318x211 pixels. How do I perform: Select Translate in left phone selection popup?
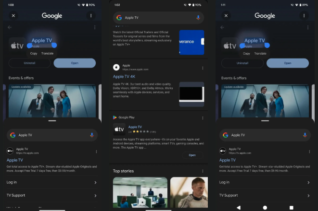click(47, 54)
